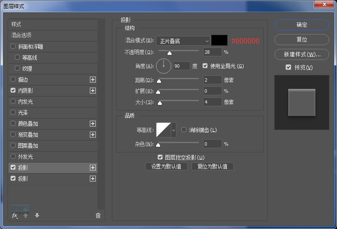
Task: Open the fx effects menu icon
Action: pyautogui.click(x=14, y=215)
